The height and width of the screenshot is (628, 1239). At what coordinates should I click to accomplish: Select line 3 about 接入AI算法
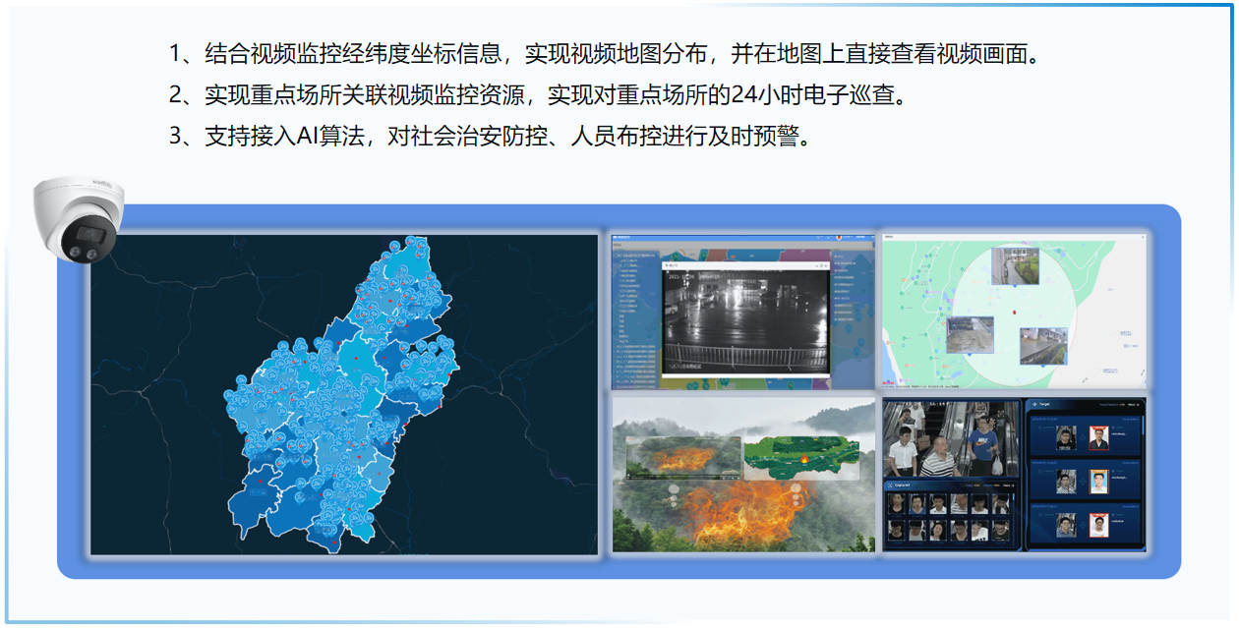pyautogui.click(x=491, y=138)
